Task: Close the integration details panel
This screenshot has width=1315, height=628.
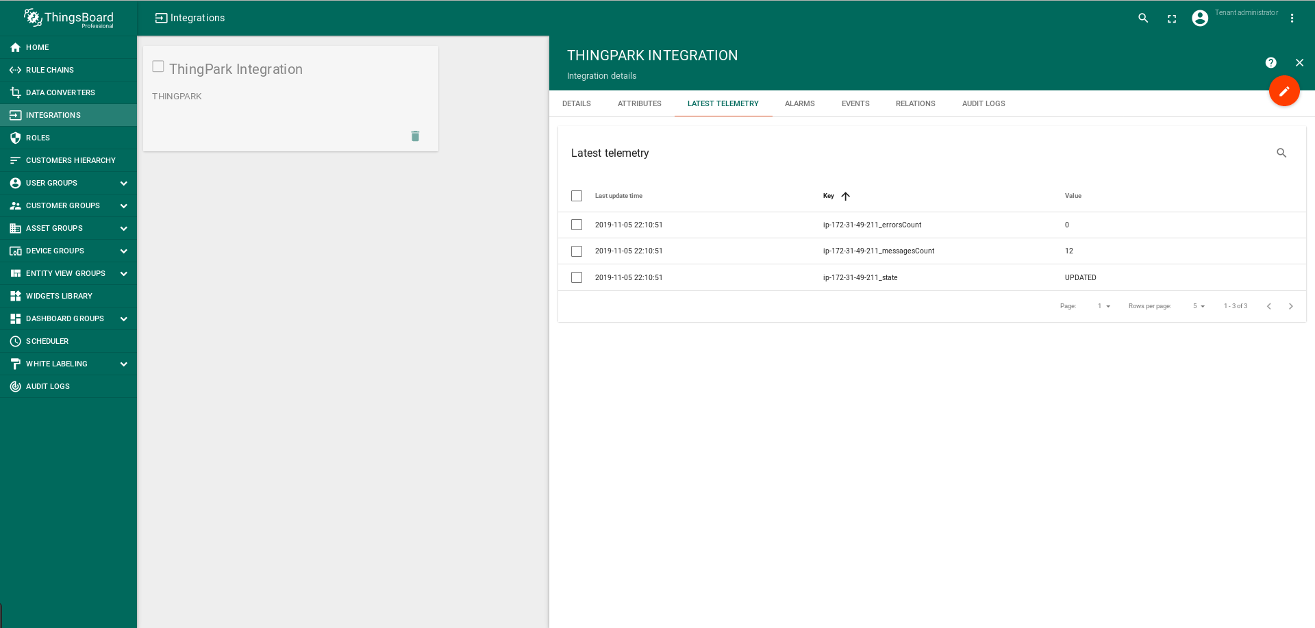Action: point(1299,62)
